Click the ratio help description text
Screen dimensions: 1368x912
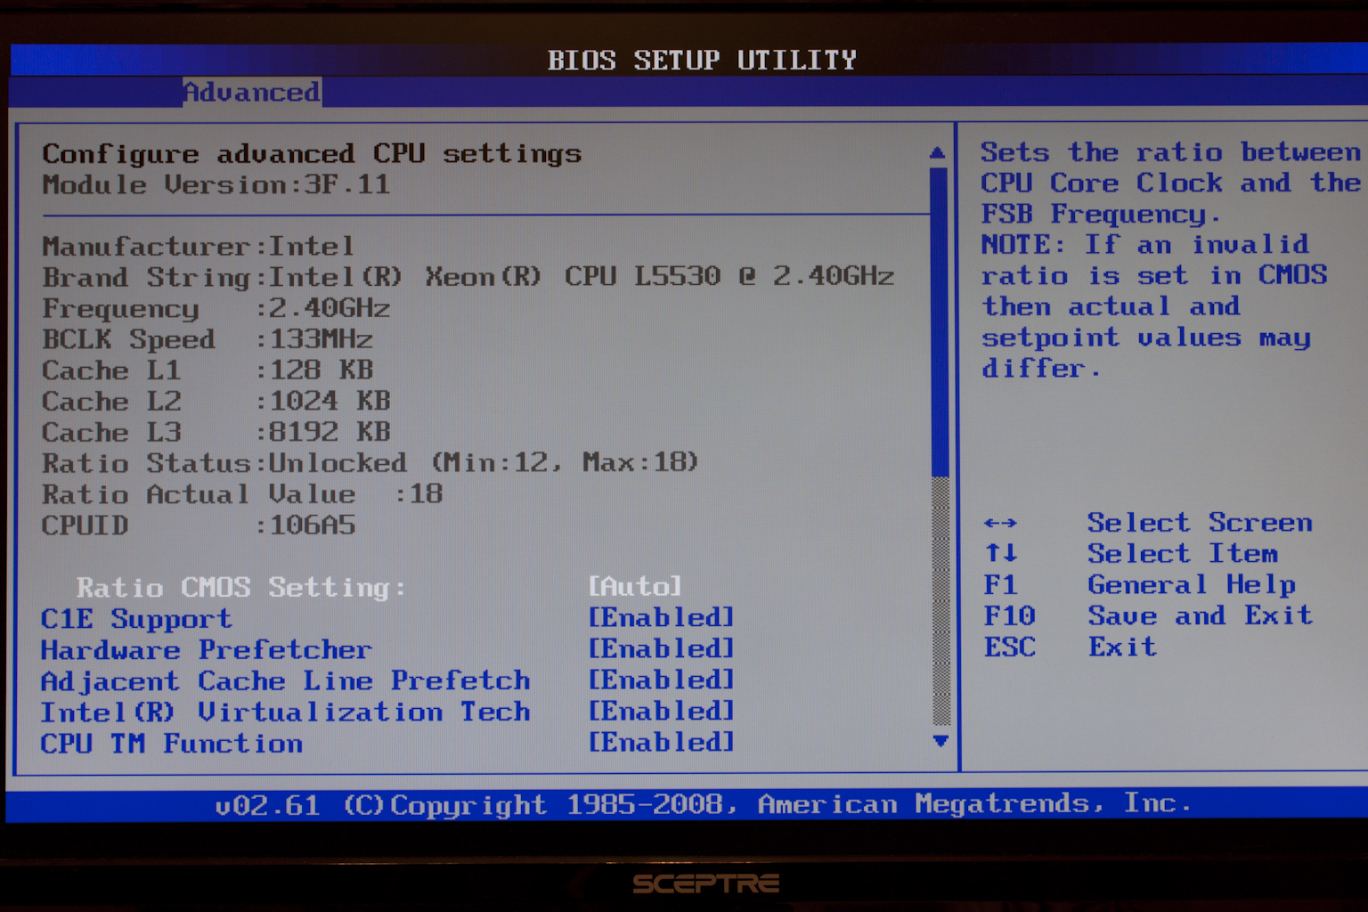(x=1171, y=260)
